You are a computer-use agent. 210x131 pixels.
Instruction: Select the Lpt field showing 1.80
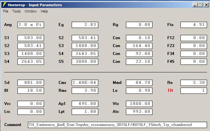(x=85, y=112)
